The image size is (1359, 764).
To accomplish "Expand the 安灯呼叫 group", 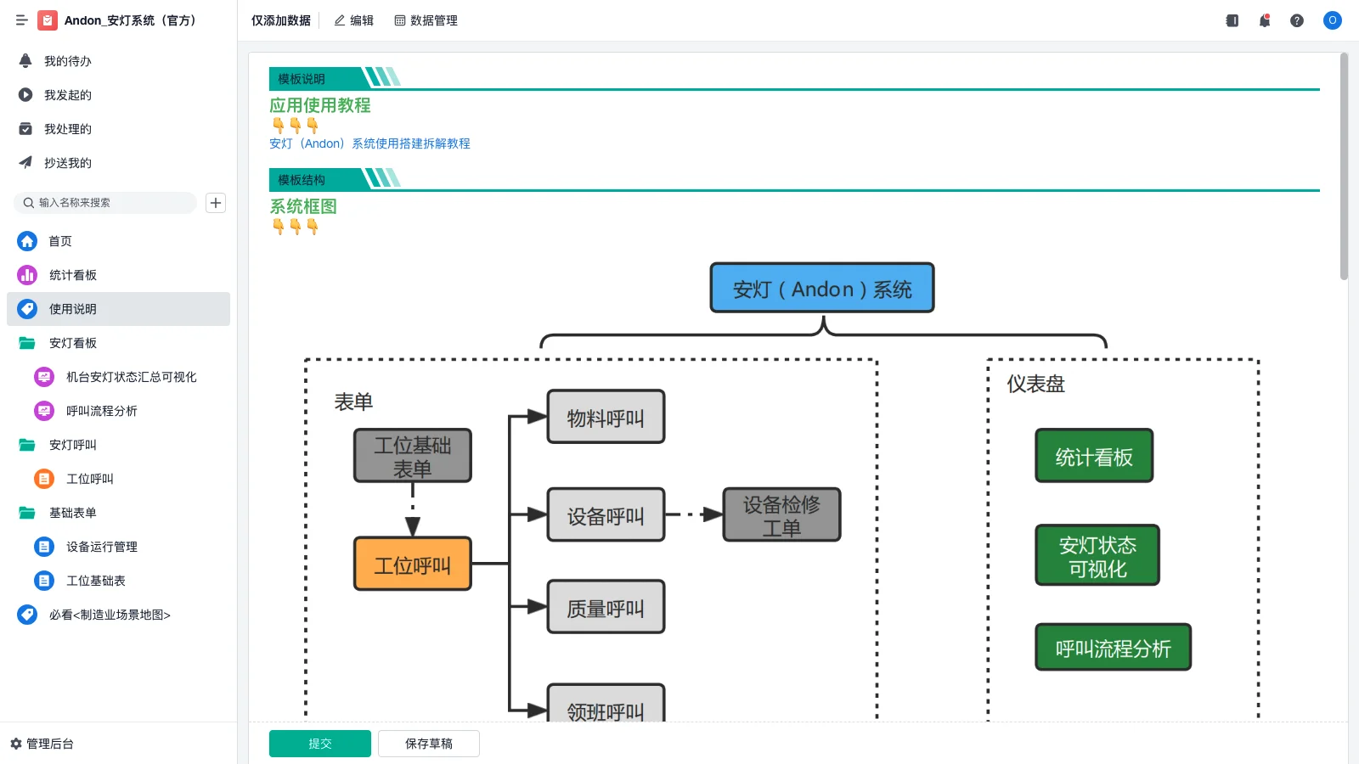I will 72,445.
